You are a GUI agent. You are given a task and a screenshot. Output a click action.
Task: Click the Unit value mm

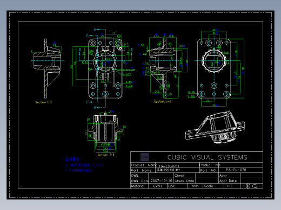(x=195, y=186)
